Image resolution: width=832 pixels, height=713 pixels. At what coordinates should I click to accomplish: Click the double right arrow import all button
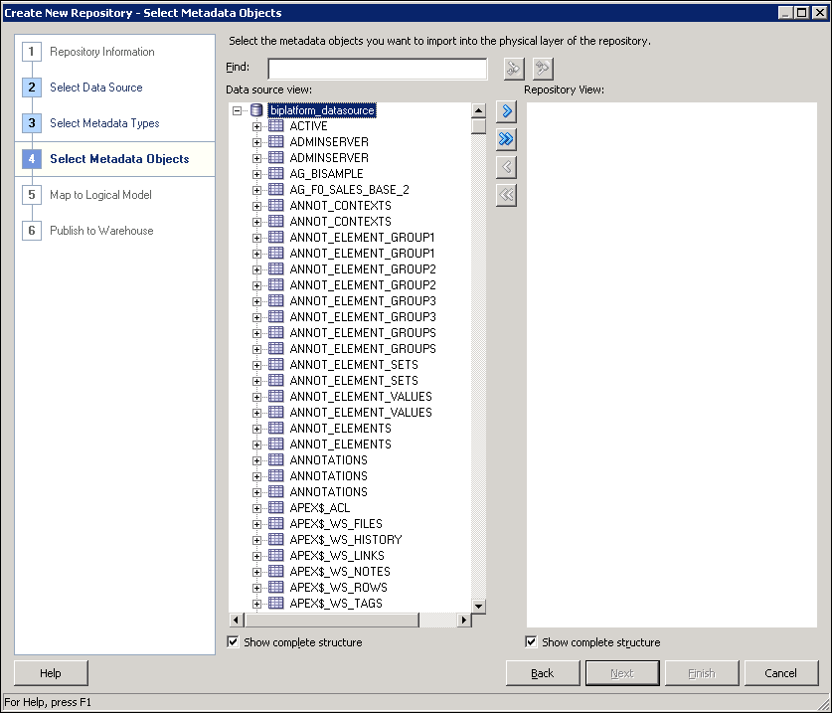coord(506,139)
